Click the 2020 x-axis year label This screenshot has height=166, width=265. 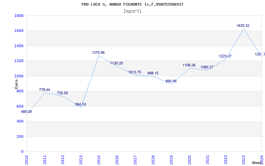click(189, 160)
